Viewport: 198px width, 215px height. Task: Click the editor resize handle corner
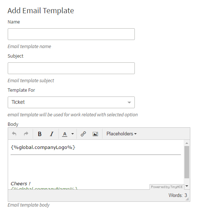[188, 199]
